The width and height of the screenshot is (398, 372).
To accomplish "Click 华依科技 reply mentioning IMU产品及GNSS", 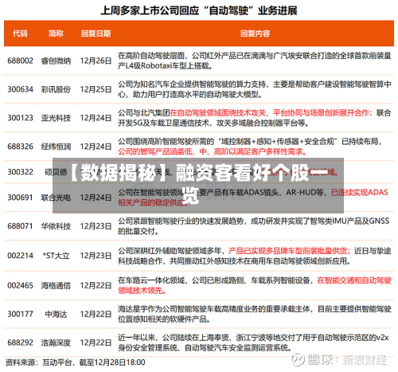I will click(254, 226).
